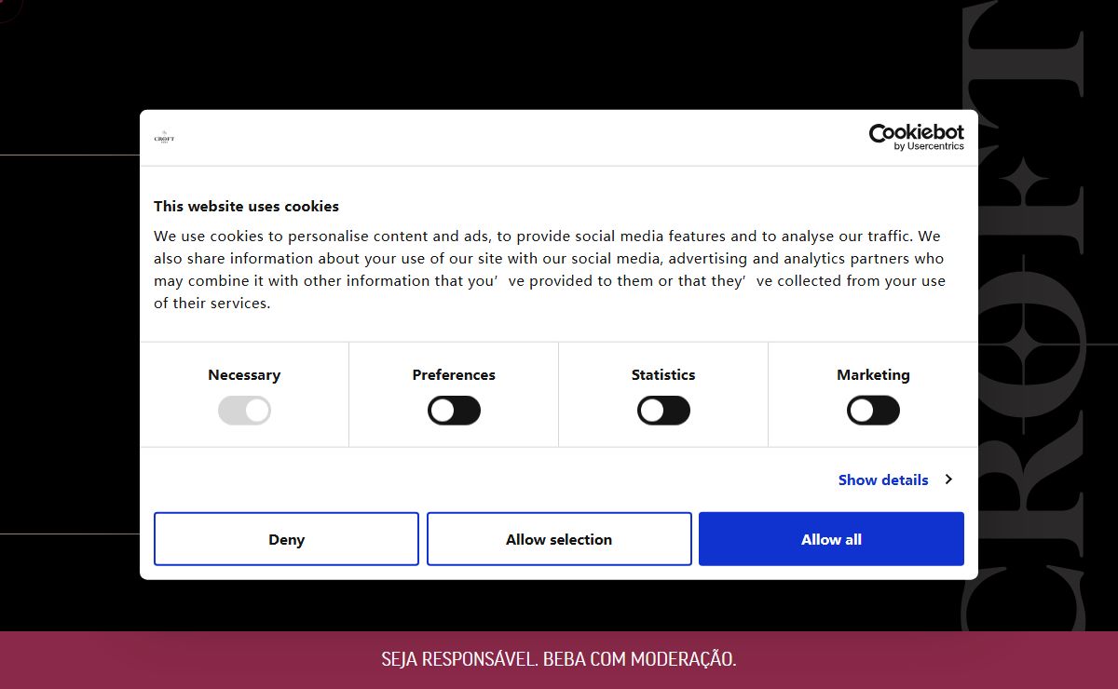Click the Necessary category label
The image size is (1118, 689).
(244, 374)
